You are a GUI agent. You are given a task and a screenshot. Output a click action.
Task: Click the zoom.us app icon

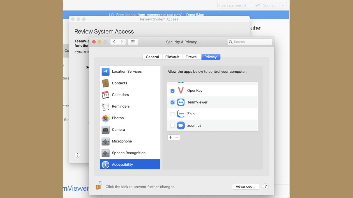pos(181,126)
